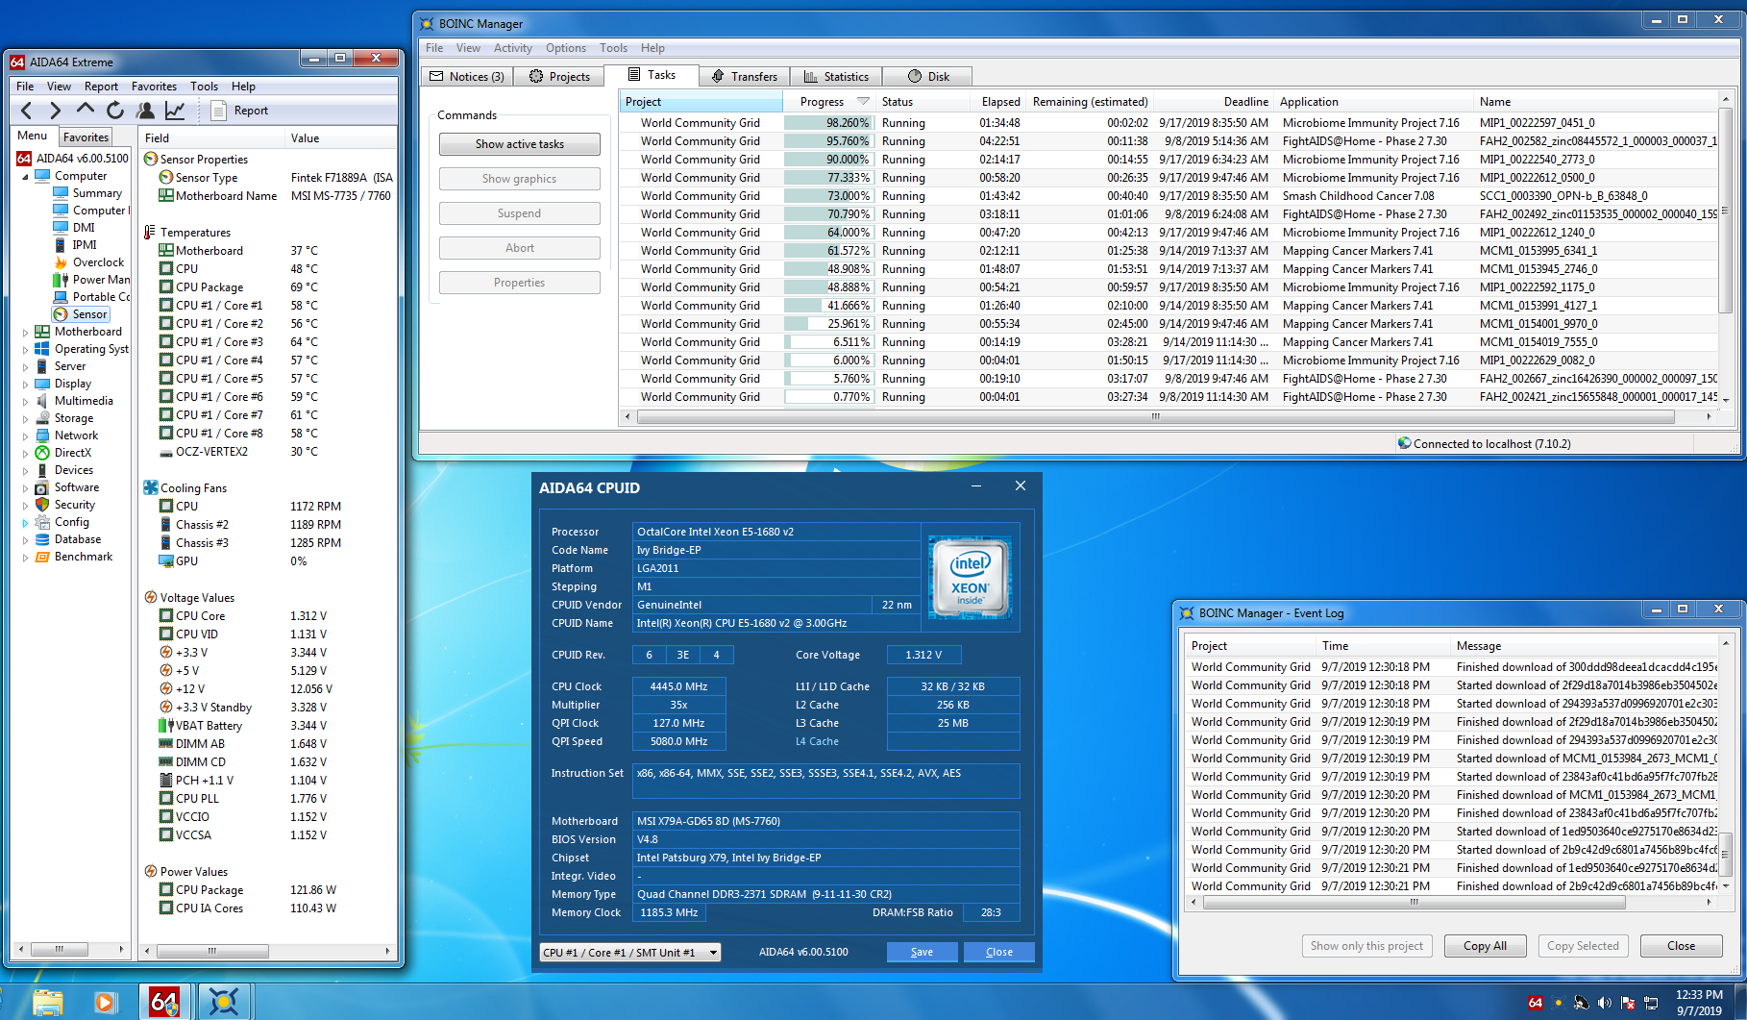Select the Sensor item in AIDA64 tree
Image resolution: width=1747 pixels, height=1020 pixels.
tap(82, 314)
